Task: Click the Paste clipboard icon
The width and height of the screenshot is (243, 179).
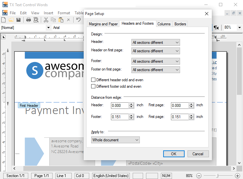Action: pos(61,20)
